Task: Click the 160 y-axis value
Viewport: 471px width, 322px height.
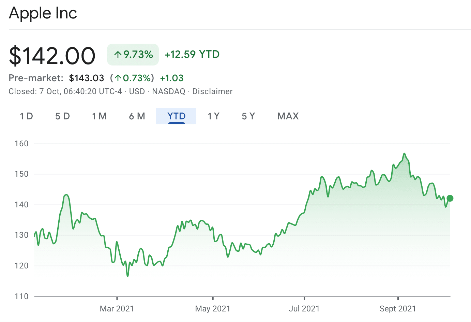Action: pos(21,144)
